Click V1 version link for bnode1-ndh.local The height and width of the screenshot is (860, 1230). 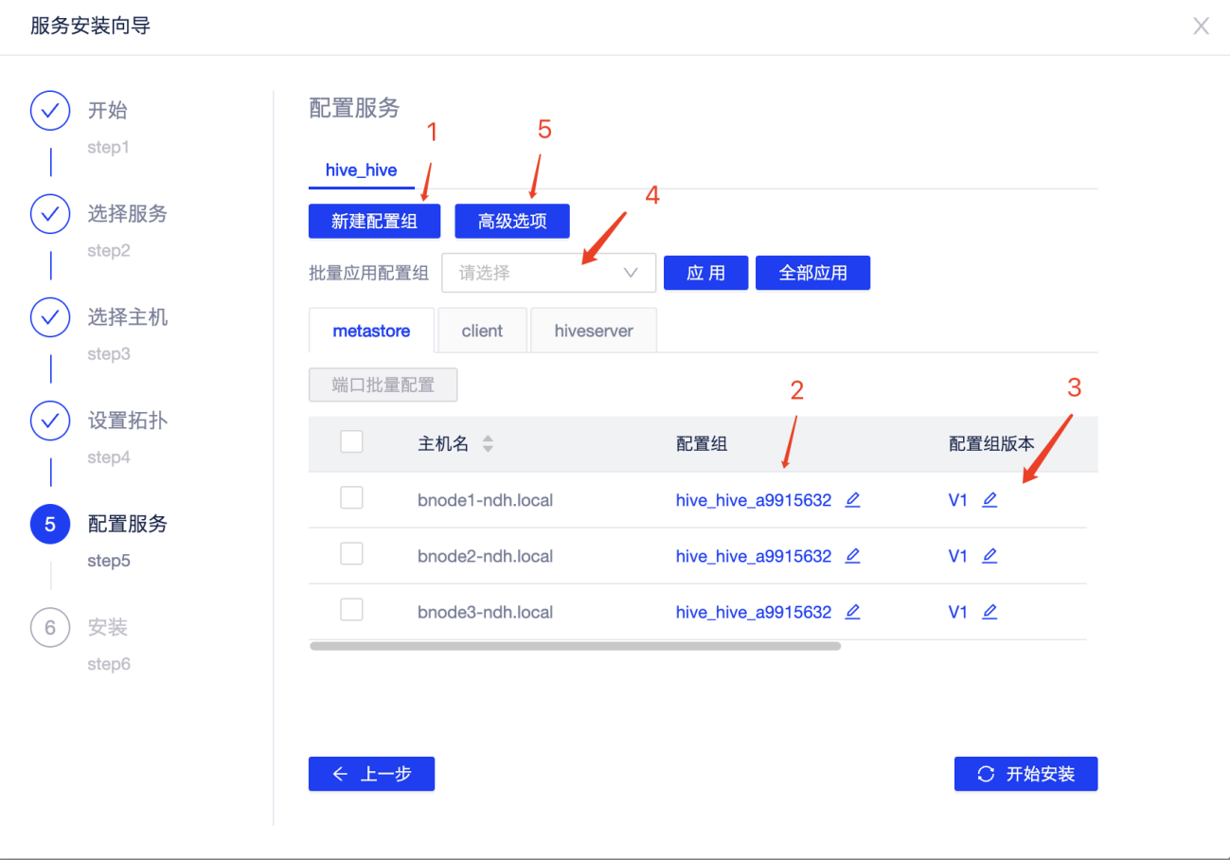958,500
